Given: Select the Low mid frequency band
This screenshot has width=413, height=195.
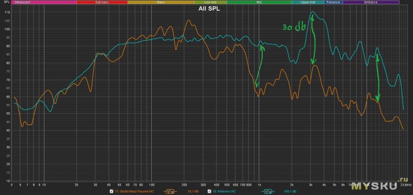Looking at the screenshot, I should (211, 2).
